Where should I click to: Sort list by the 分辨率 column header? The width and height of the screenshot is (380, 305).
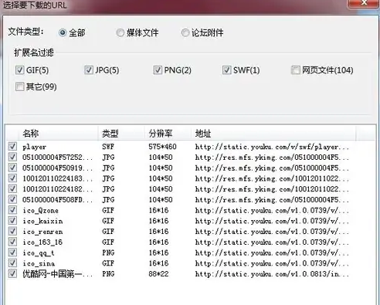point(168,134)
